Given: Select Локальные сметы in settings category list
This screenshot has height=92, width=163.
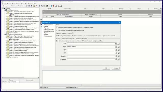Looking at the screenshot, I should click(49, 31).
